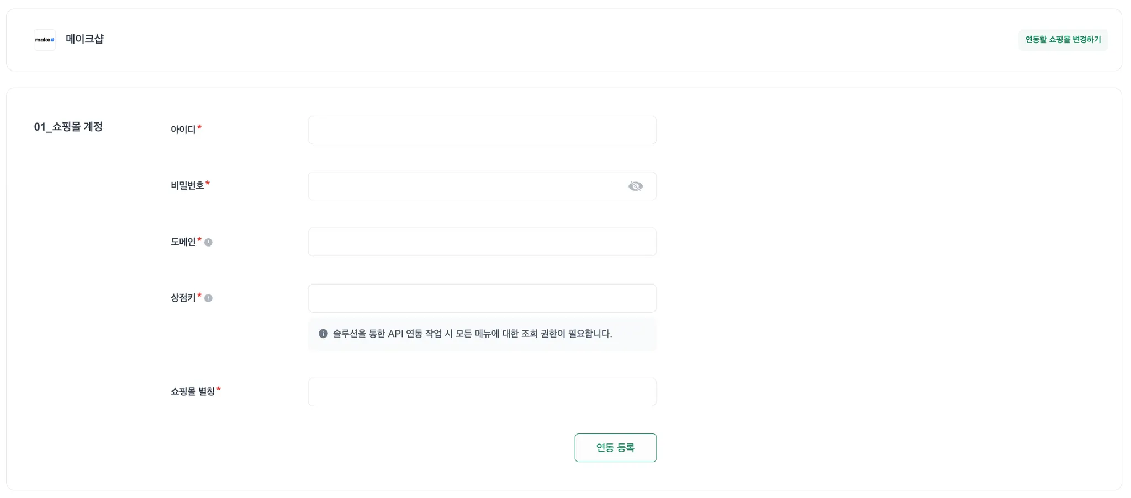Click the 비밀번호 field label
Image resolution: width=1131 pixels, height=498 pixels.
coord(187,186)
